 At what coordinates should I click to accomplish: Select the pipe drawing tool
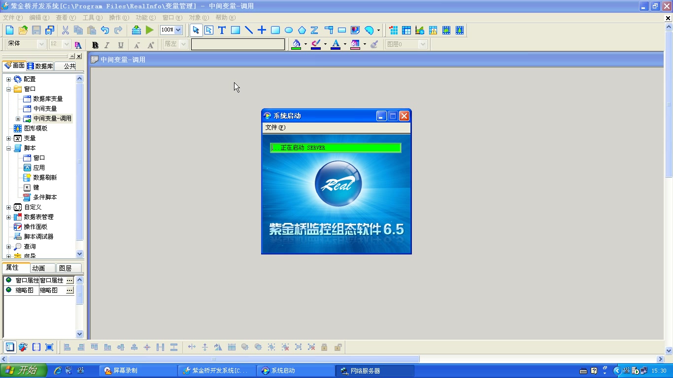(329, 30)
